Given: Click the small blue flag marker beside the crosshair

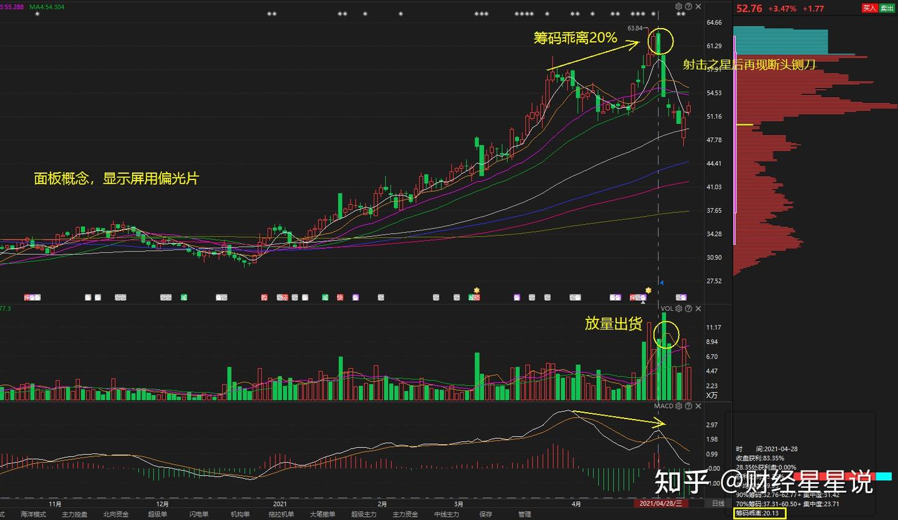Looking at the screenshot, I should point(662,282).
